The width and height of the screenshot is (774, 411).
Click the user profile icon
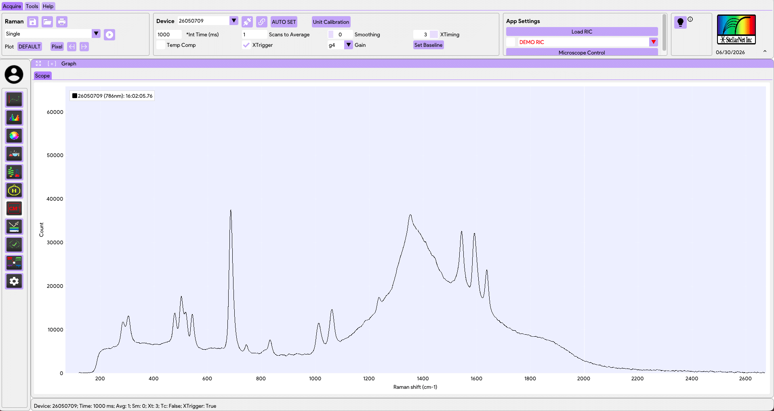click(14, 75)
